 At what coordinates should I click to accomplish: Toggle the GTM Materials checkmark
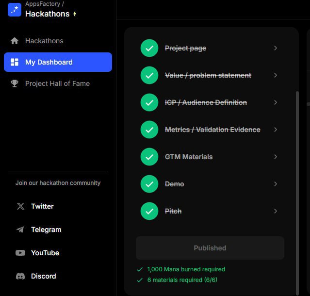[x=149, y=157]
